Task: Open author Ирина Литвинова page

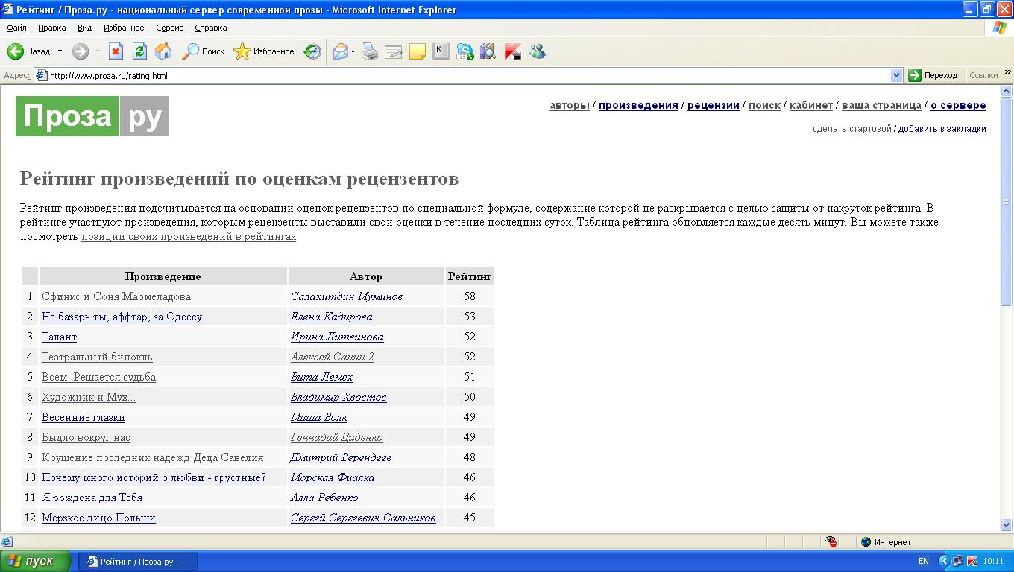Action: click(x=337, y=337)
